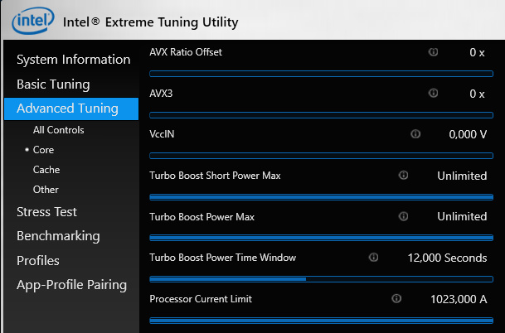505x333 pixels.
Task: Open Turbo Boost Short Power Max info
Action: tap(404, 176)
